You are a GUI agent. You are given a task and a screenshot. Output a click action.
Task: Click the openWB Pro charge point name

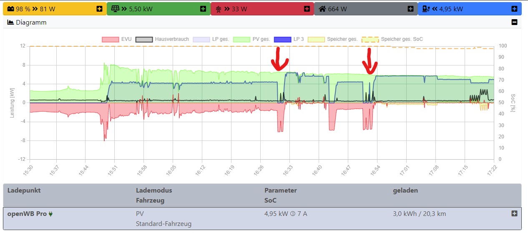click(x=27, y=214)
